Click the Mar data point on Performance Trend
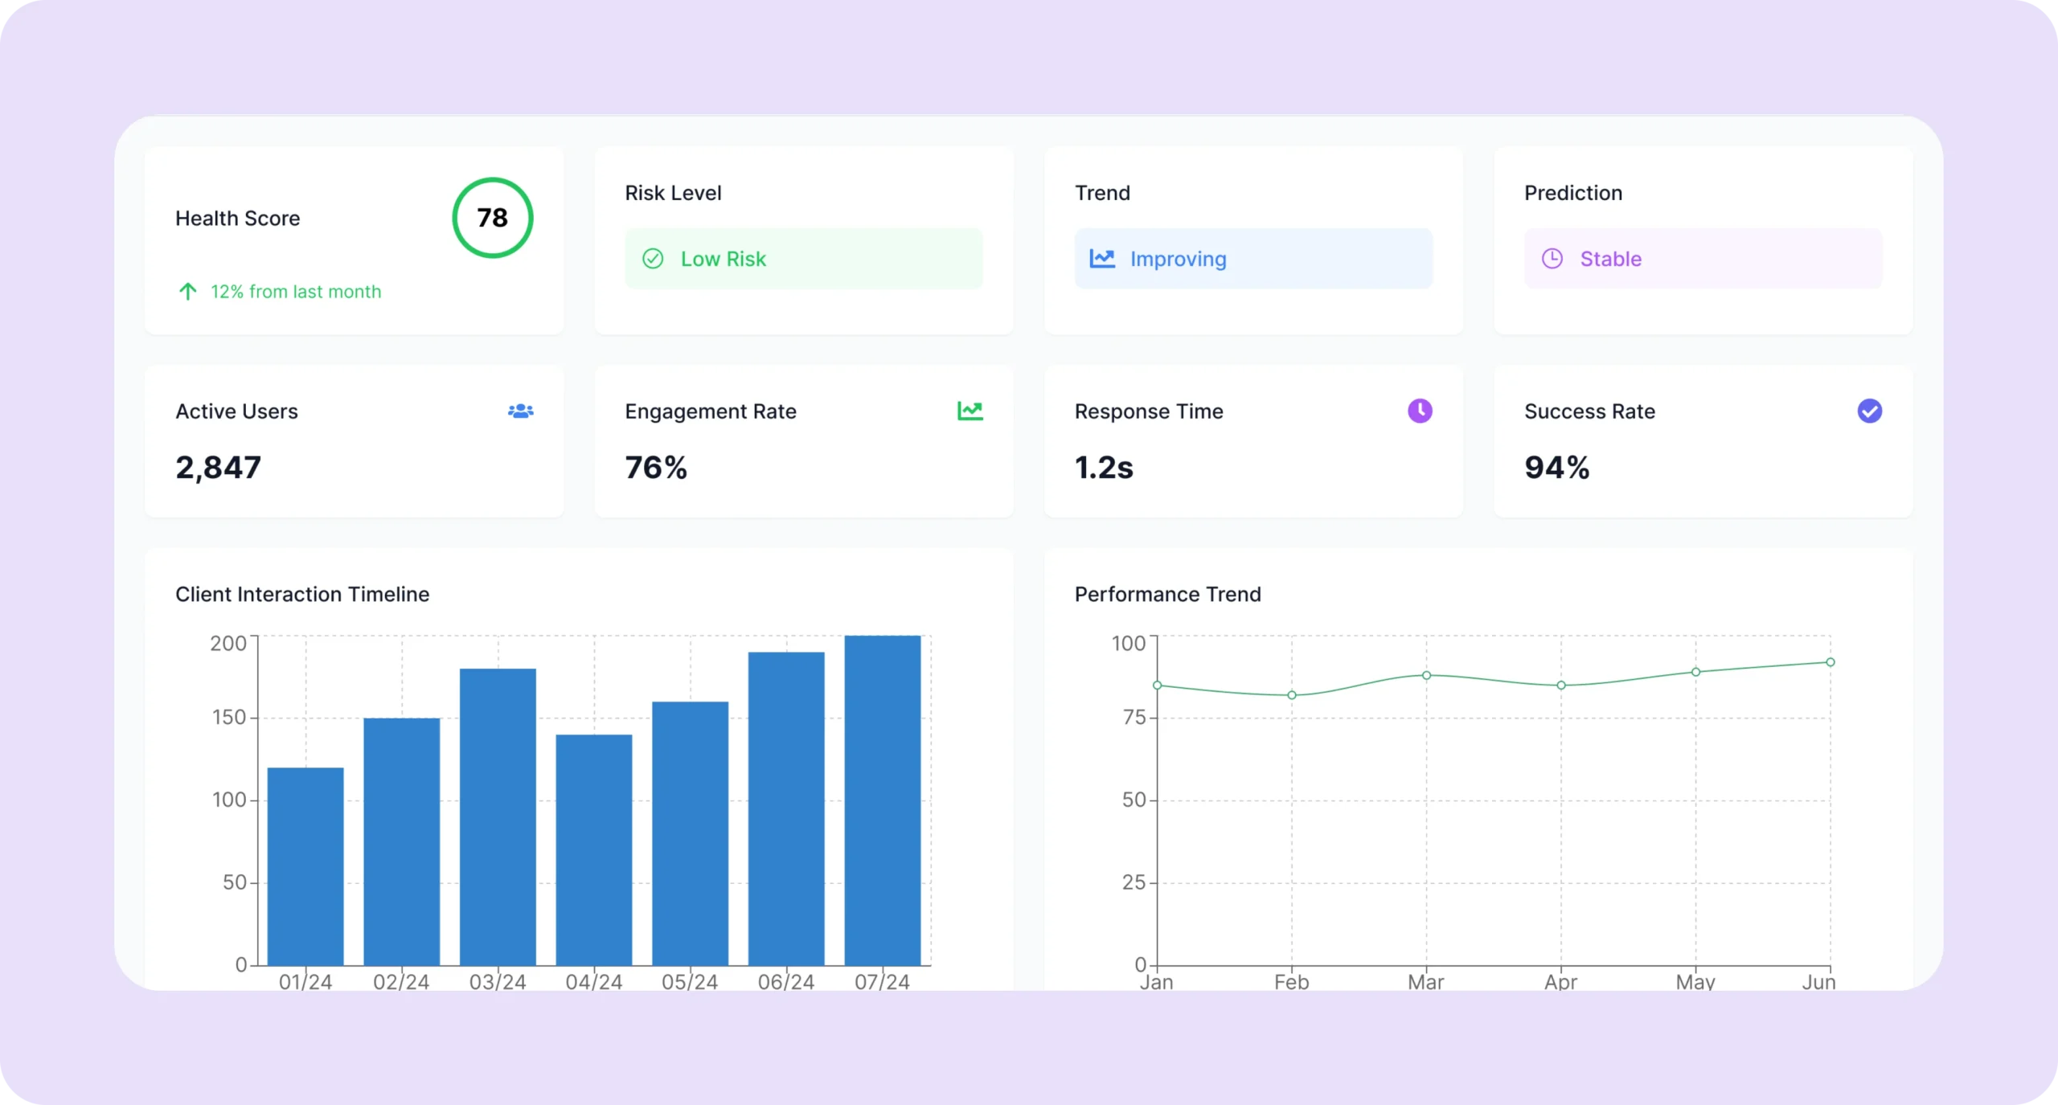The image size is (2058, 1105). tap(1426, 675)
